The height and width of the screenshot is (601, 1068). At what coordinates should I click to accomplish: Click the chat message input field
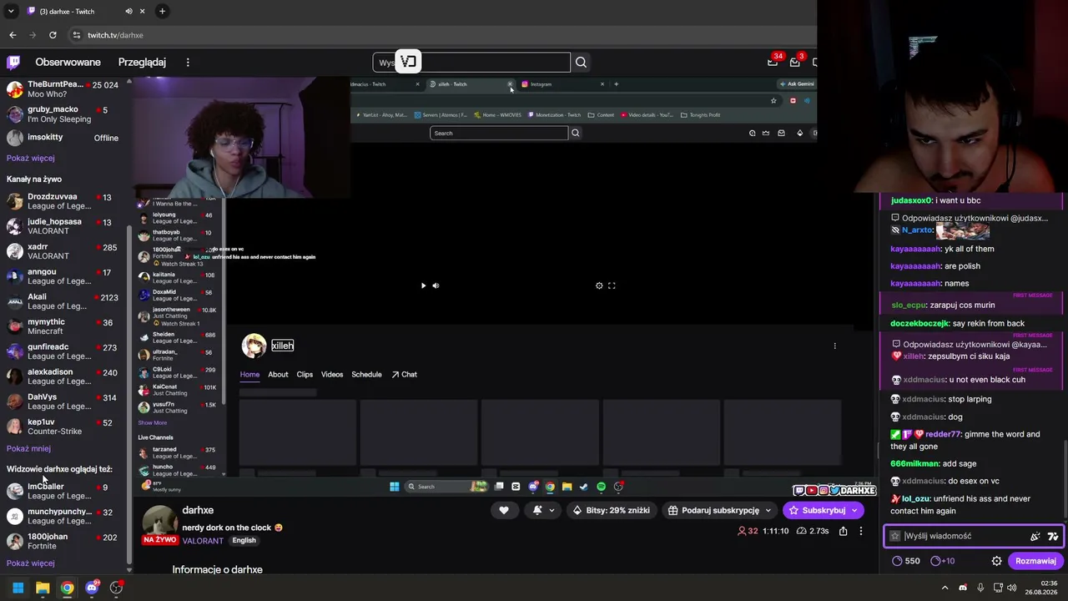964,536
